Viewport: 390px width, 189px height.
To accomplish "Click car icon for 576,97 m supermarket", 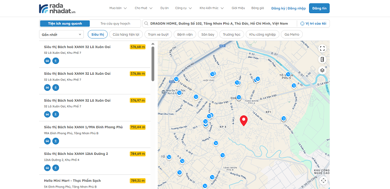I will pos(47,114).
